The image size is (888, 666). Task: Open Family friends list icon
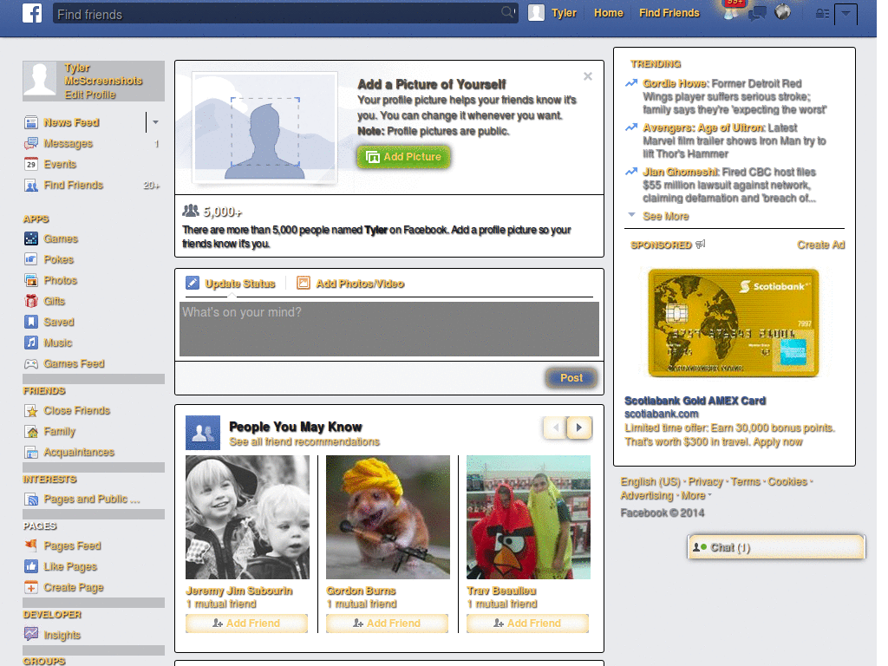pos(31,432)
